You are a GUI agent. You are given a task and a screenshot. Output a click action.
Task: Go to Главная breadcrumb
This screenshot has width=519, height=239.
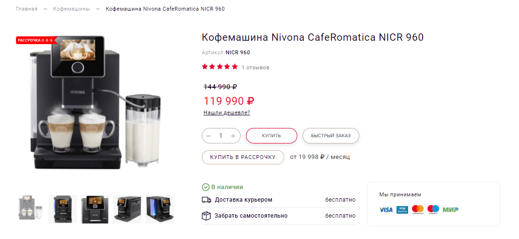pyautogui.click(x=26, y=9)
